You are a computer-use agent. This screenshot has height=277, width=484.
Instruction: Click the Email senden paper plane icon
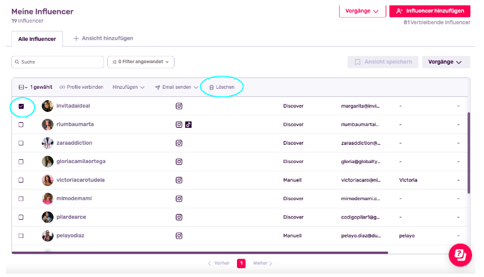158,88
